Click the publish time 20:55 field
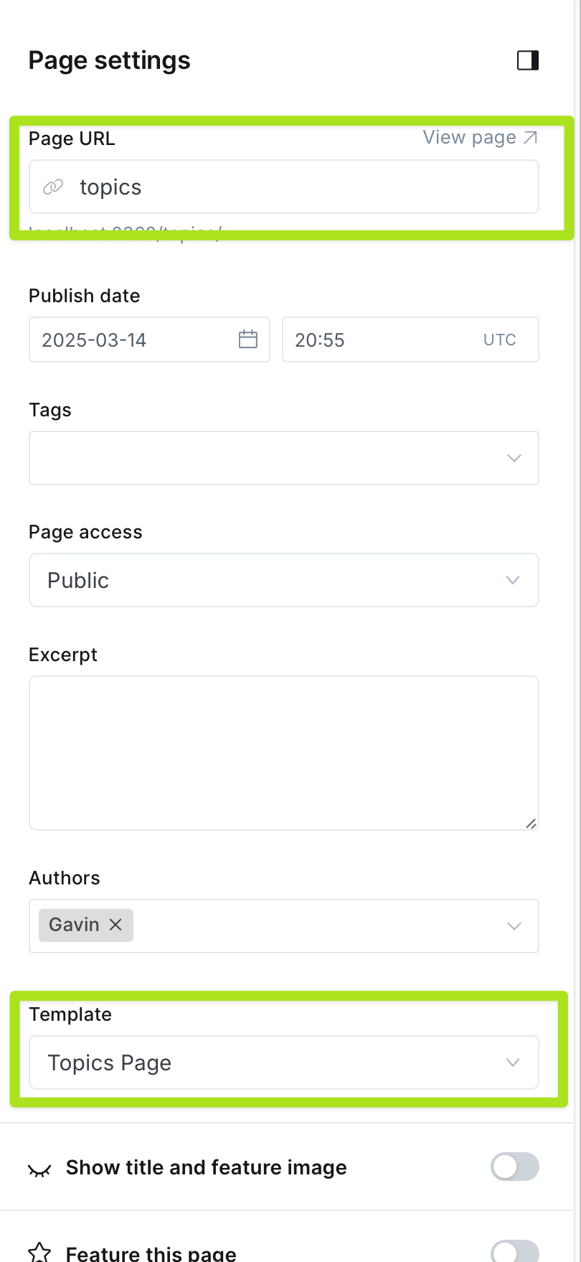Image resolution: width=581 pixels, height=1262 pixels. (380, 340)
